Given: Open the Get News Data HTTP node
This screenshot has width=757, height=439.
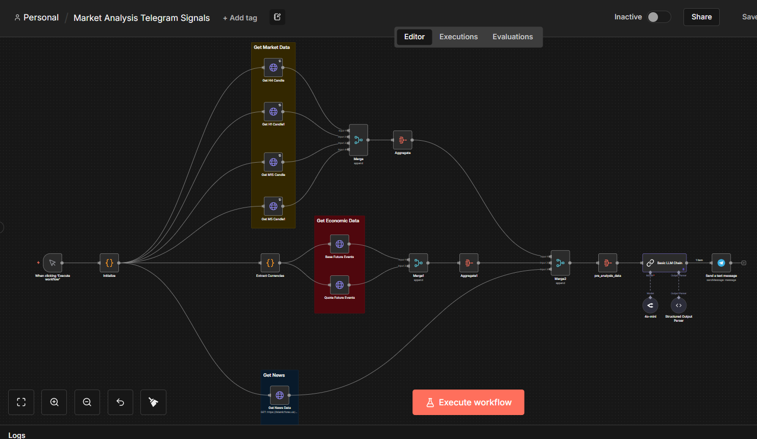Looking at the screenshot, I should click(279, 395).
